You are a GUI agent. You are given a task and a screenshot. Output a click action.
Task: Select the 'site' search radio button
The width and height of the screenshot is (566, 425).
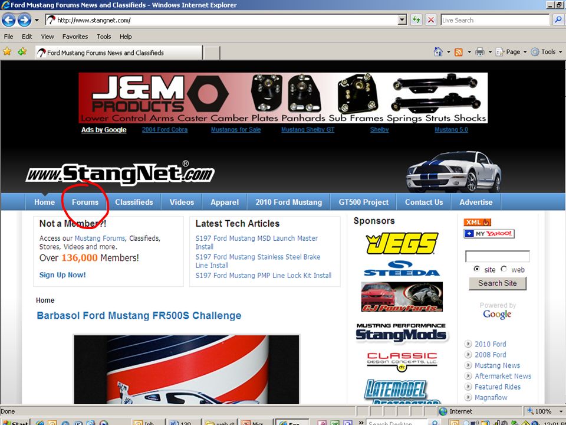pos(477,269)
